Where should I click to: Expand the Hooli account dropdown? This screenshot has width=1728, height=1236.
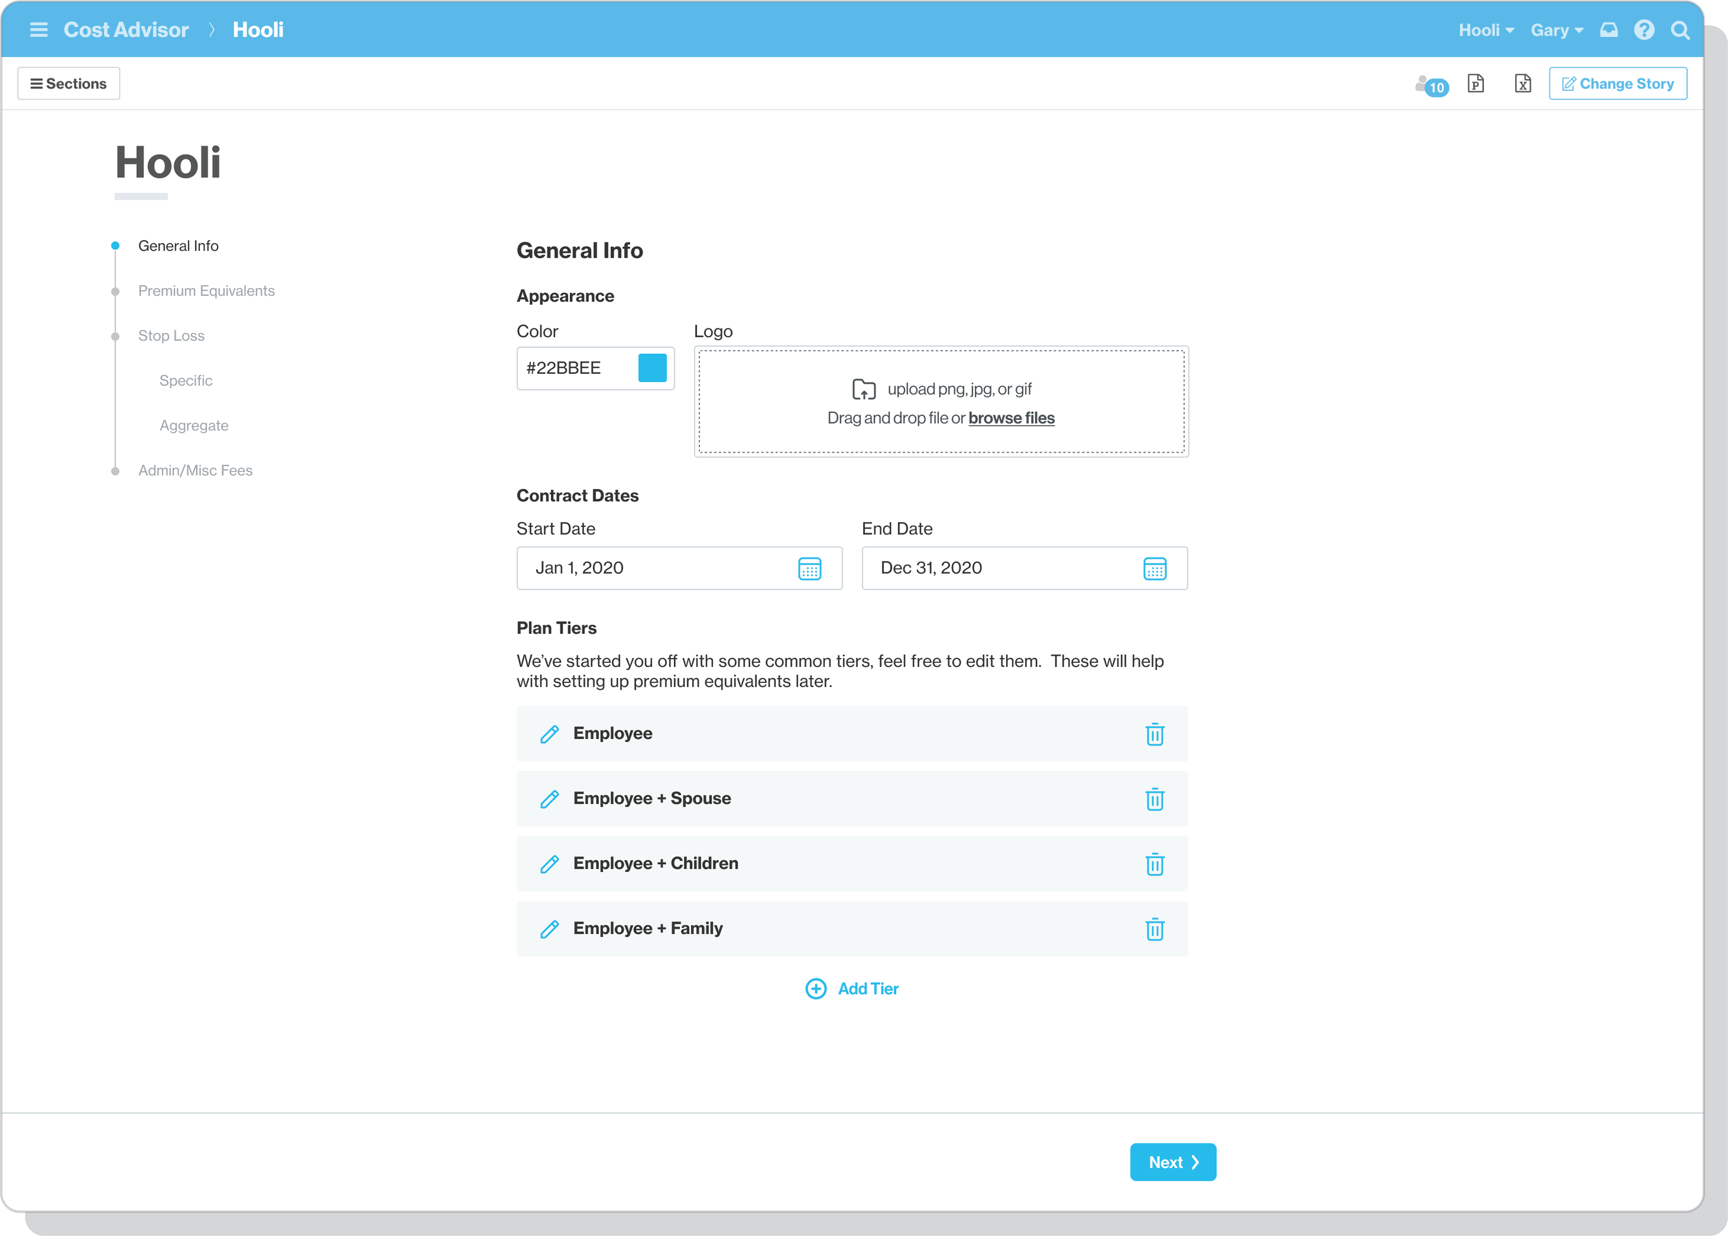1486,31
